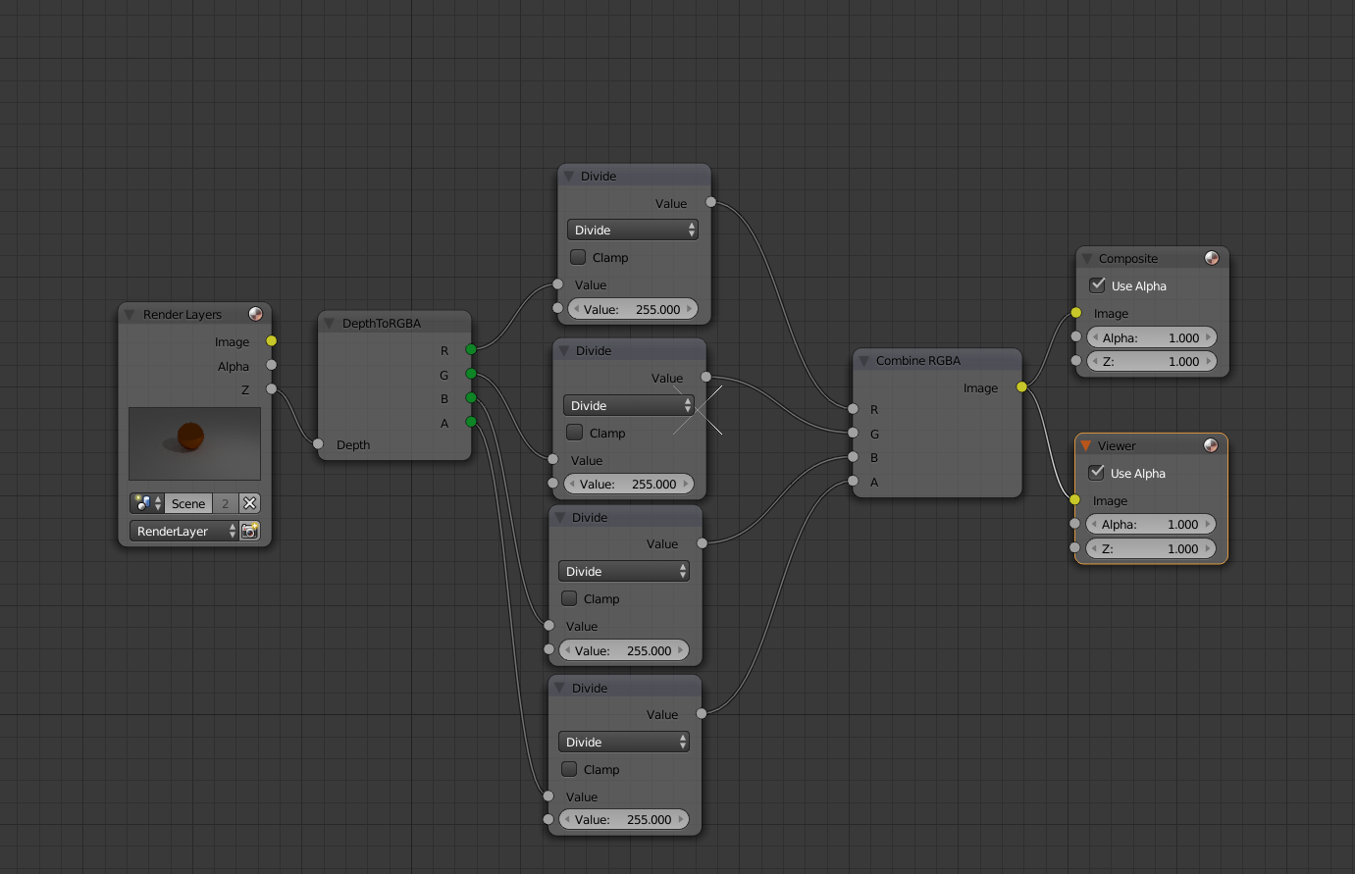The width and height of the screenshot is (1355, 874).
Task: Click Depth input socket on DepthToRGBA
Action: pyautogui.click(x=318, y=444)
